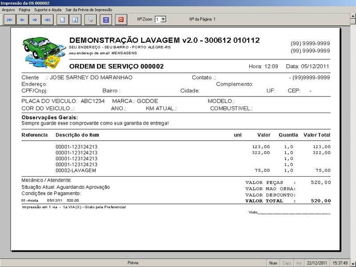Click the 75,00 value in Valor Total column
Viewport: 356px width, 267px height.
(x=323, y=170)
